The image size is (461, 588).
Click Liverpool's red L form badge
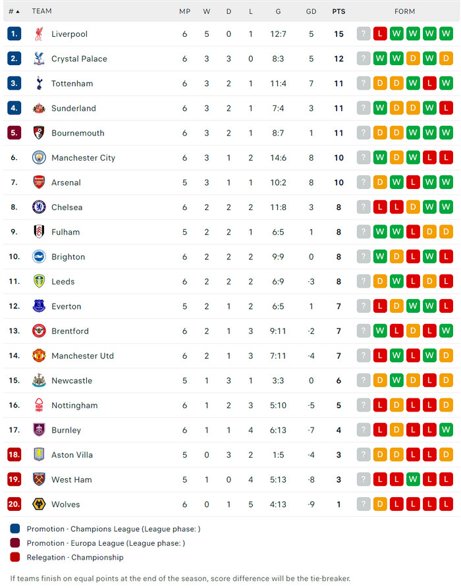coord(380,34)
